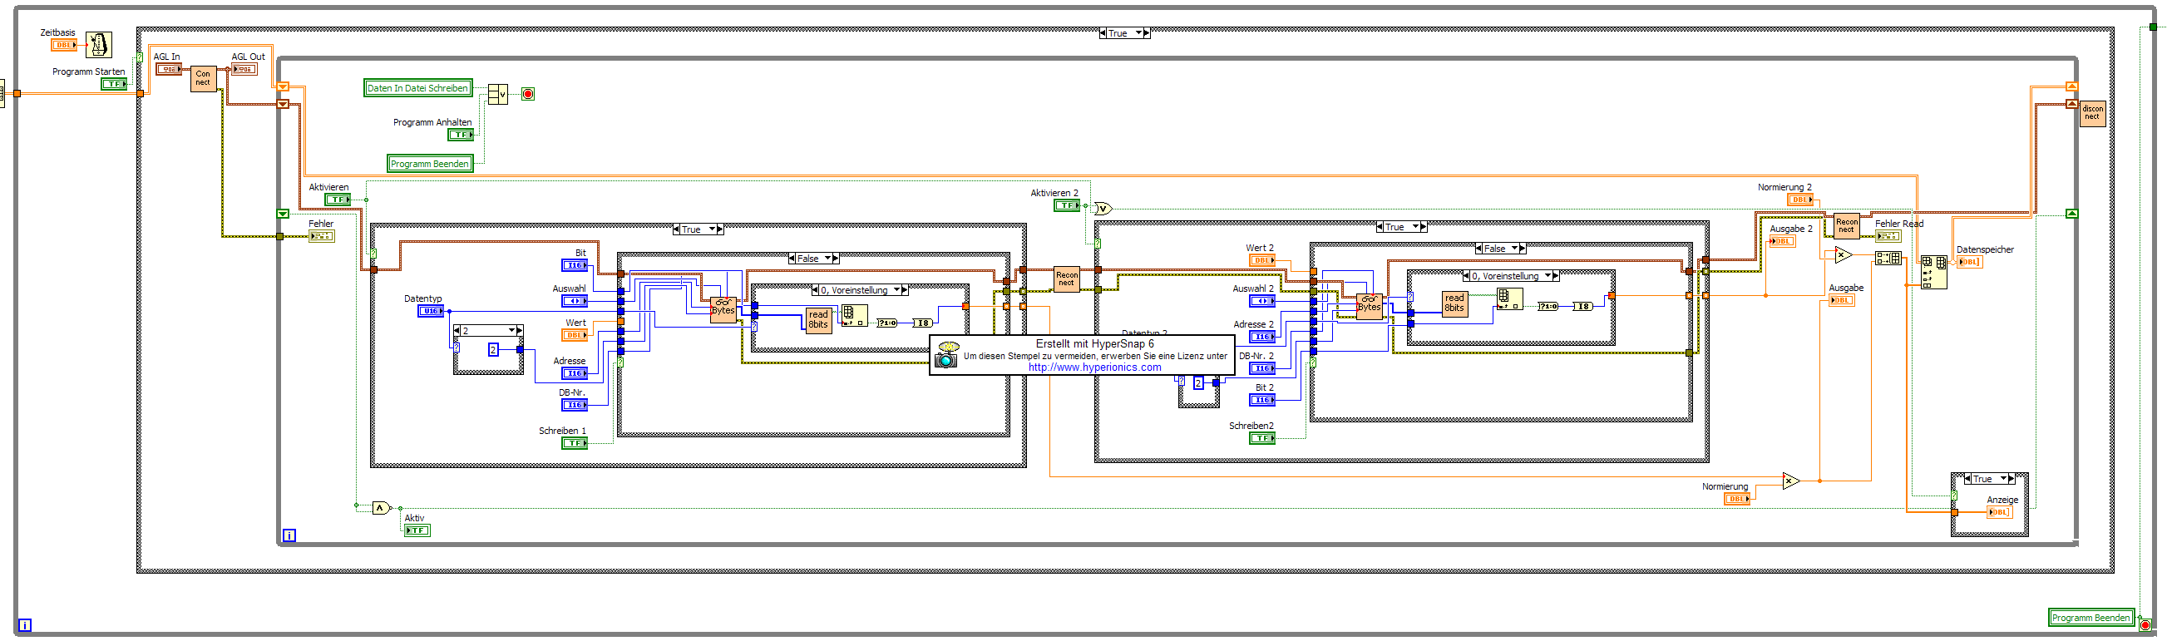The width and height of the screenshot is (2167, 641).
Task: Click the red stop terminal beside the compound OR
Action: click(x=528, y=94)
